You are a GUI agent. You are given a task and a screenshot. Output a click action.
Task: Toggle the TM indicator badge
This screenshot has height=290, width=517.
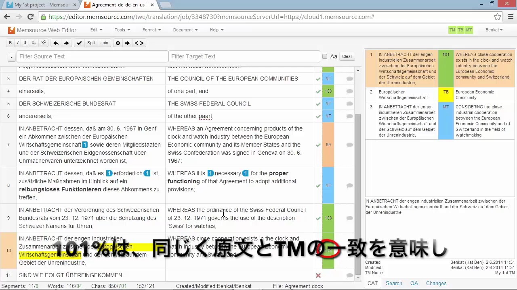[x=452, y=30]
